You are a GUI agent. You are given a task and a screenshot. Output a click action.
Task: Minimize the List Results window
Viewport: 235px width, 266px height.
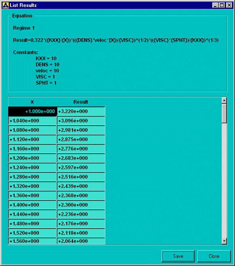(215, 5)
